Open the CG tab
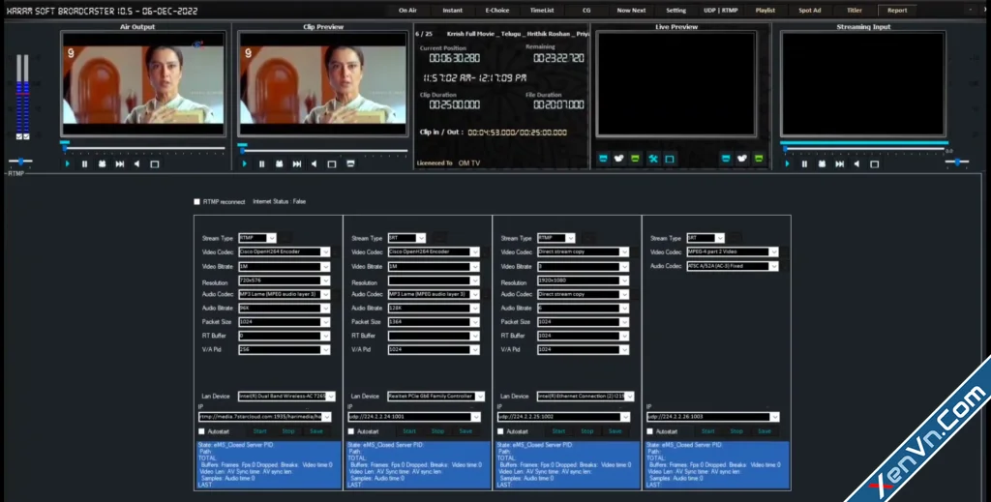 (586, 10)
